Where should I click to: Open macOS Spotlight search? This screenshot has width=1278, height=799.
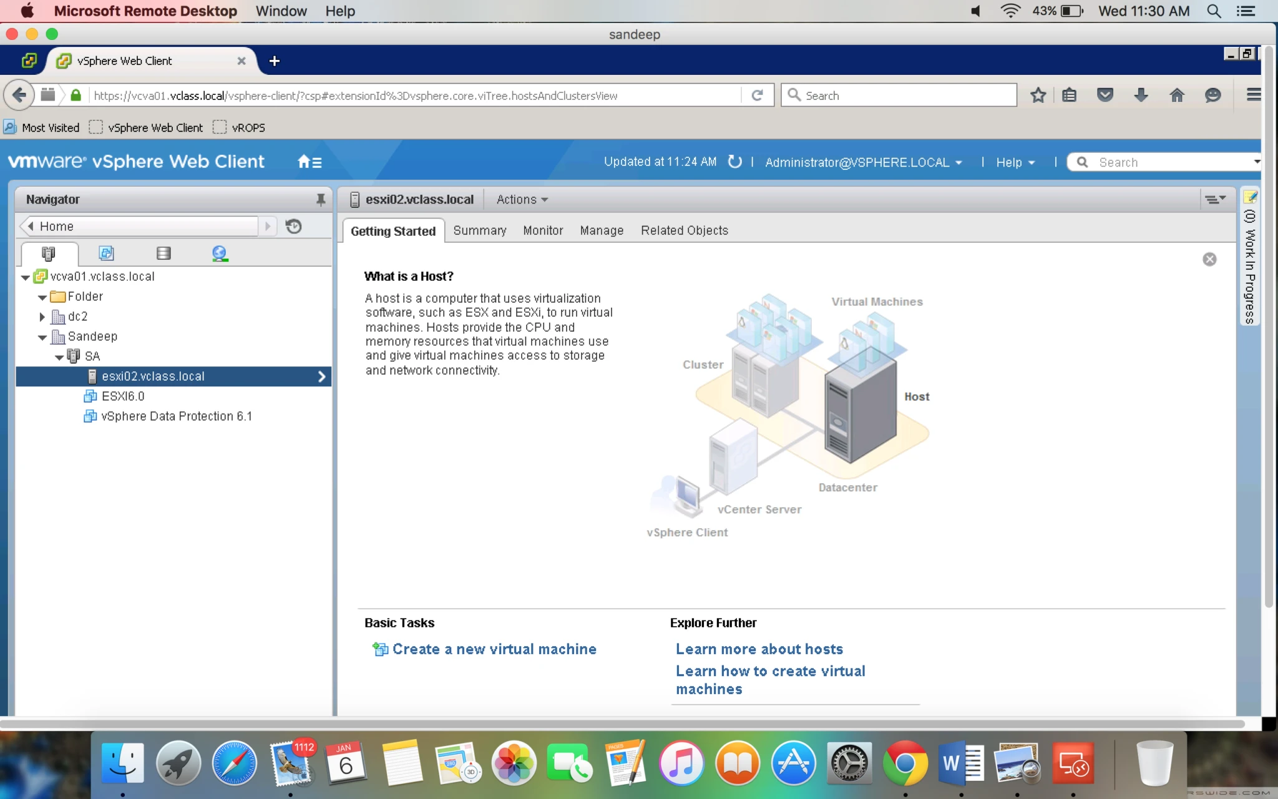tap(1214, 11)
